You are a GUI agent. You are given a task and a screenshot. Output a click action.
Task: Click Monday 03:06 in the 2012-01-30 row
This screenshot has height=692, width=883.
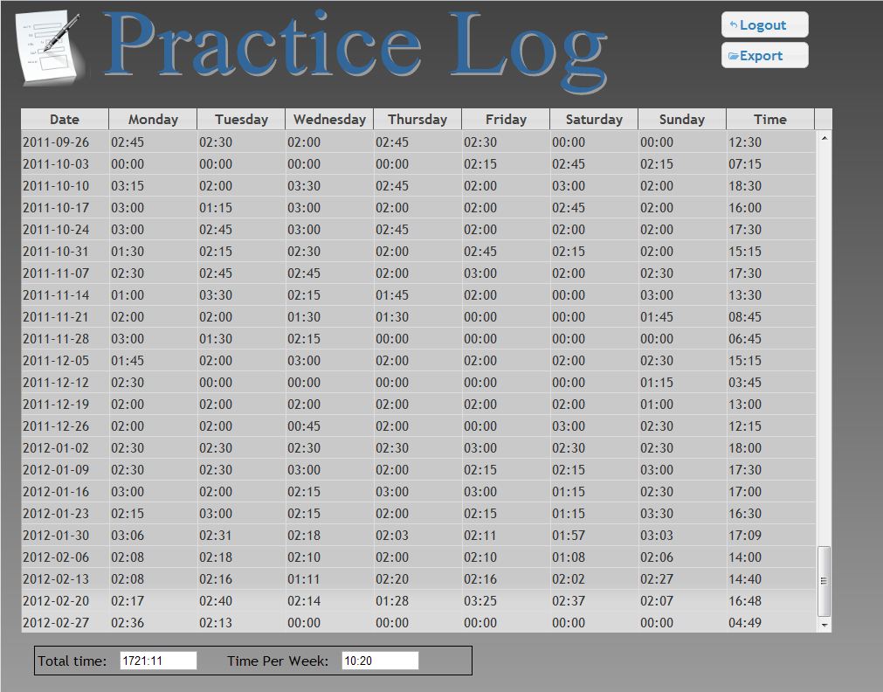(128, 536)
